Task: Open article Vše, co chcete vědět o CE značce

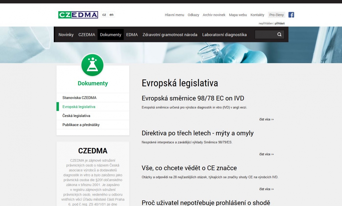Action: pos(189,168)
